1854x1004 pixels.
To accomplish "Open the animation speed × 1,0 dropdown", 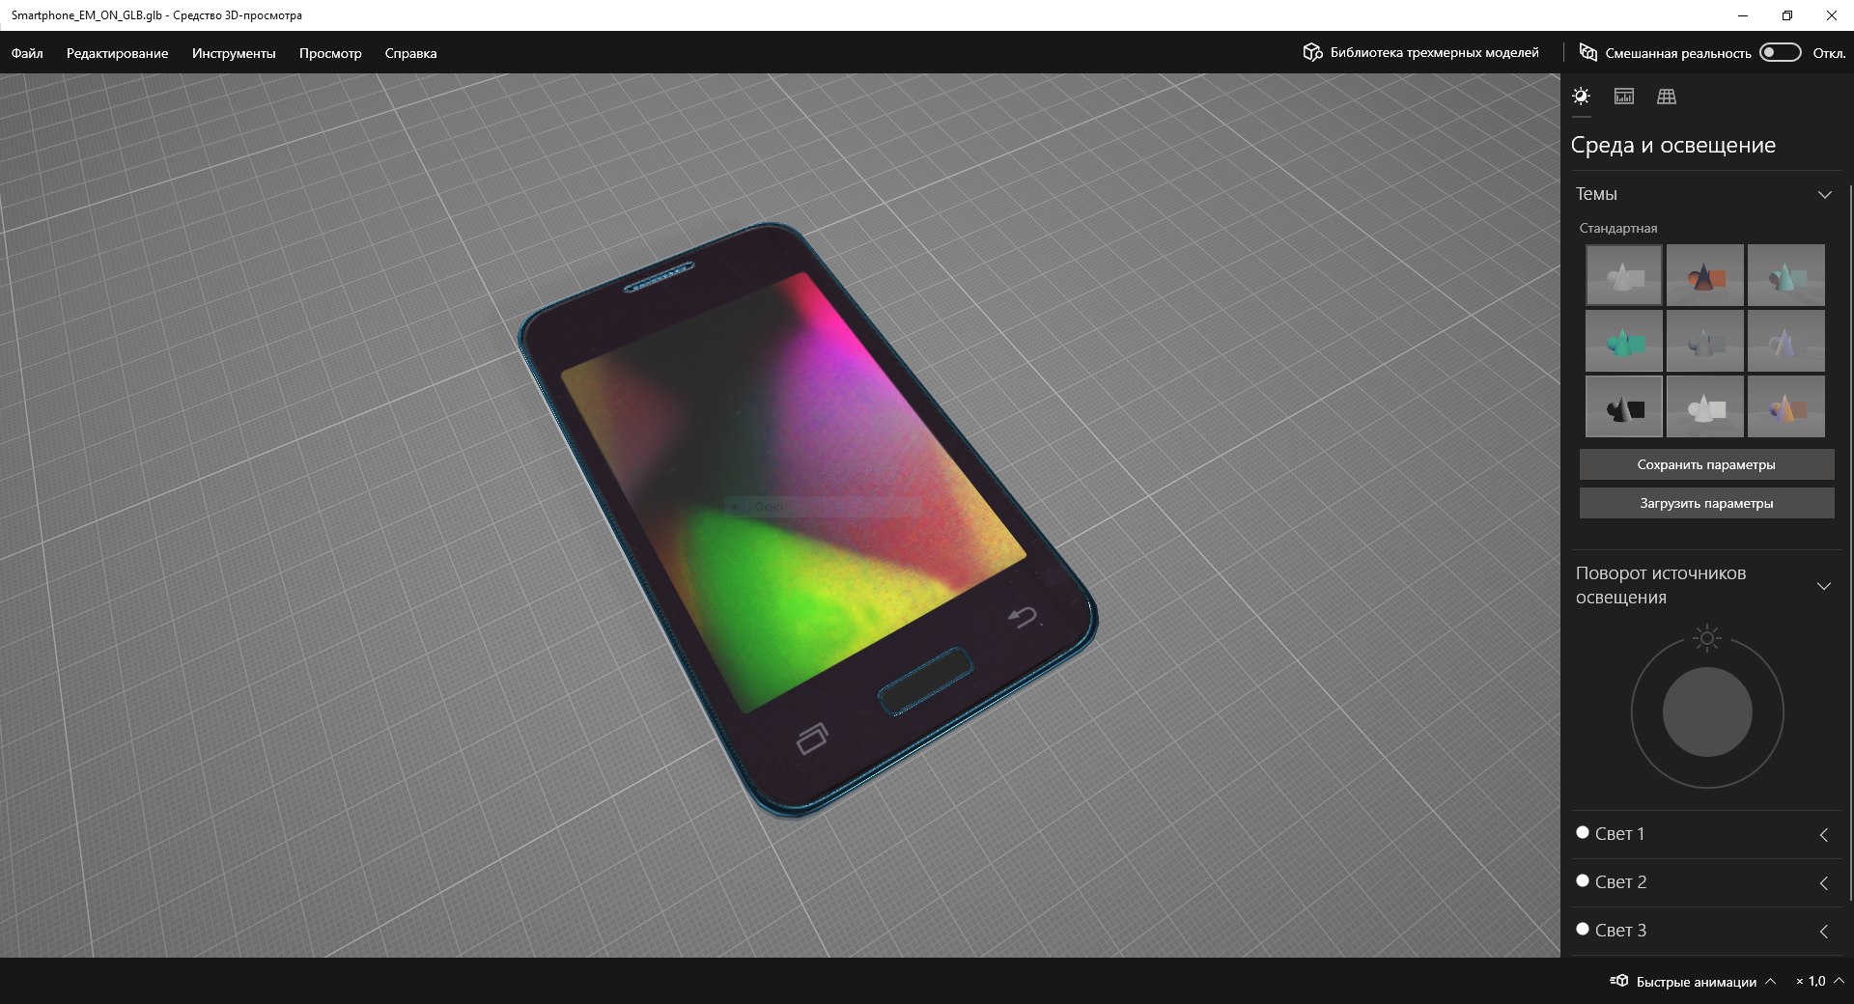I will tap(1820, 982).
